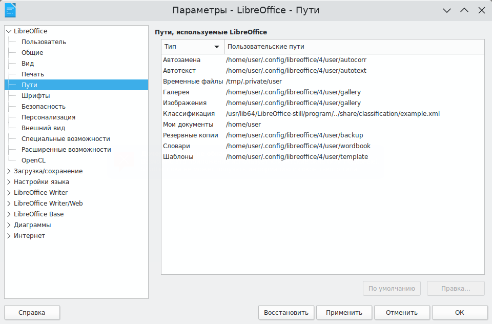Click the LibreOffice document icon in title bar
492x324 pixels.
coord(10,10)
